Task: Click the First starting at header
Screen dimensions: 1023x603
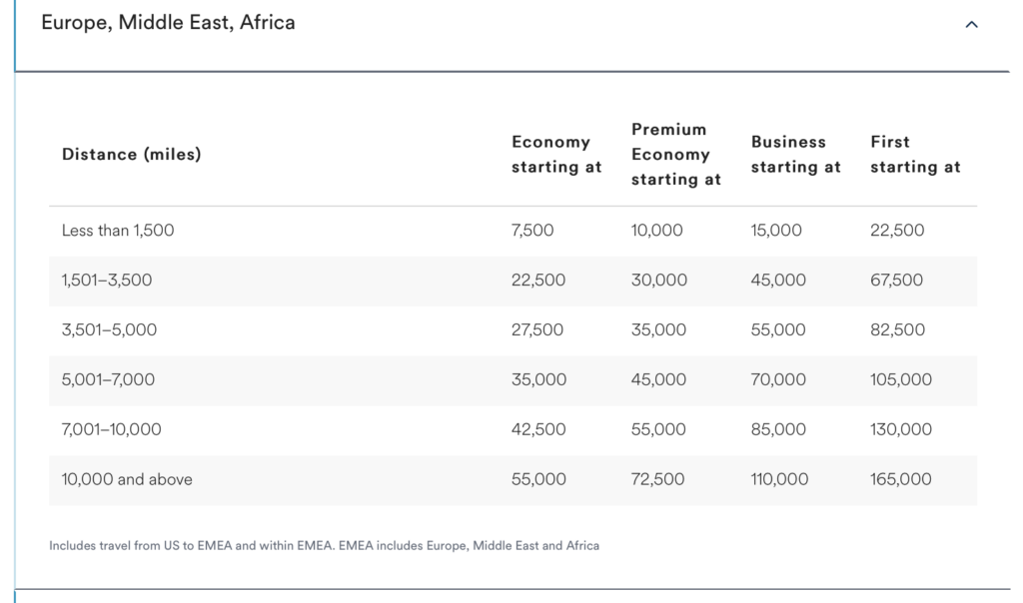Action: pos(915,155)
